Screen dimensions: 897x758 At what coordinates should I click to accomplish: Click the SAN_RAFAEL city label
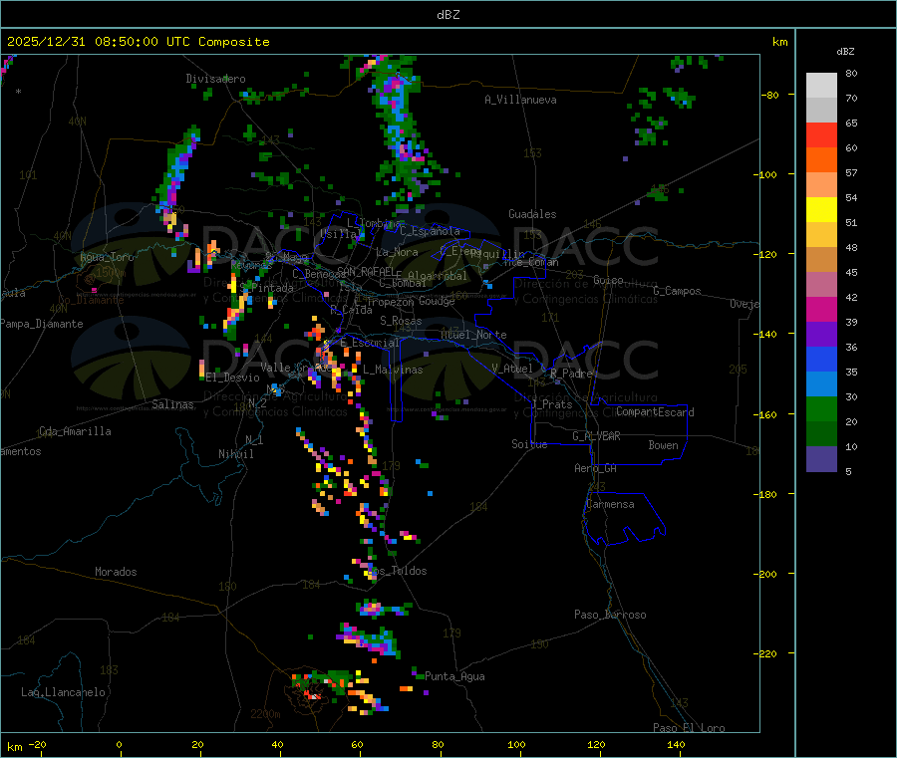[x=366, y=271]
